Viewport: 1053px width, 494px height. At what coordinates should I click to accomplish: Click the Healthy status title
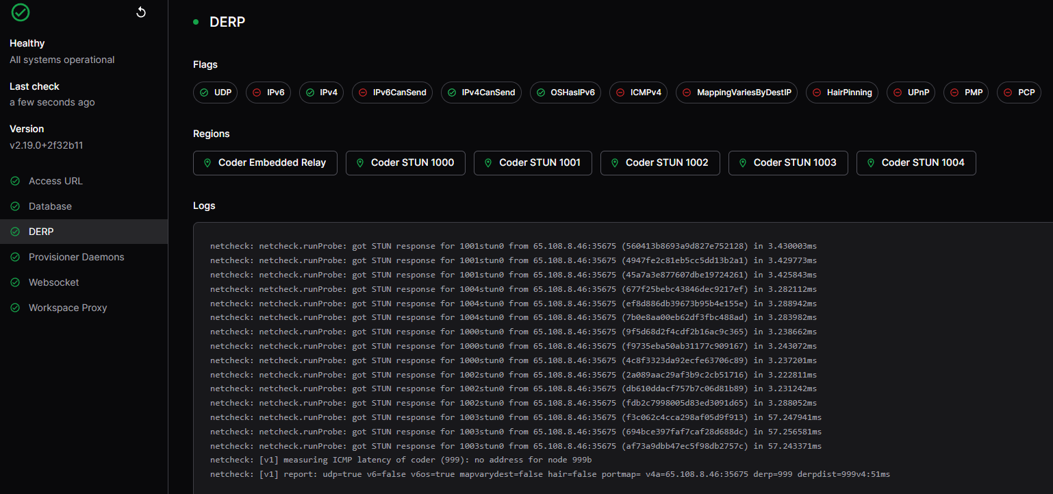point(27,43)
